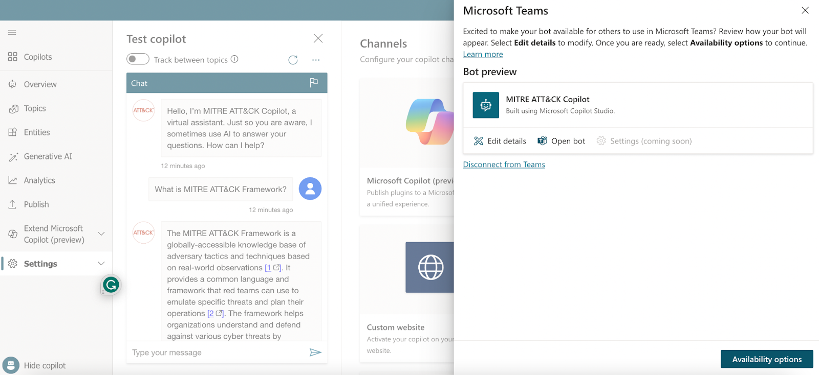Send the message with arrow icon
Screen dimensions: 819x375
(315, 352)
